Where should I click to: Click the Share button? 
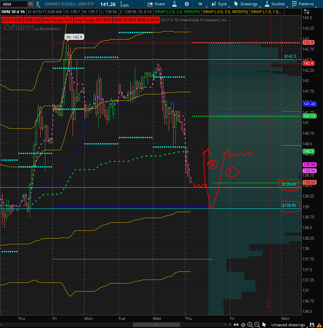pos(156,4)
